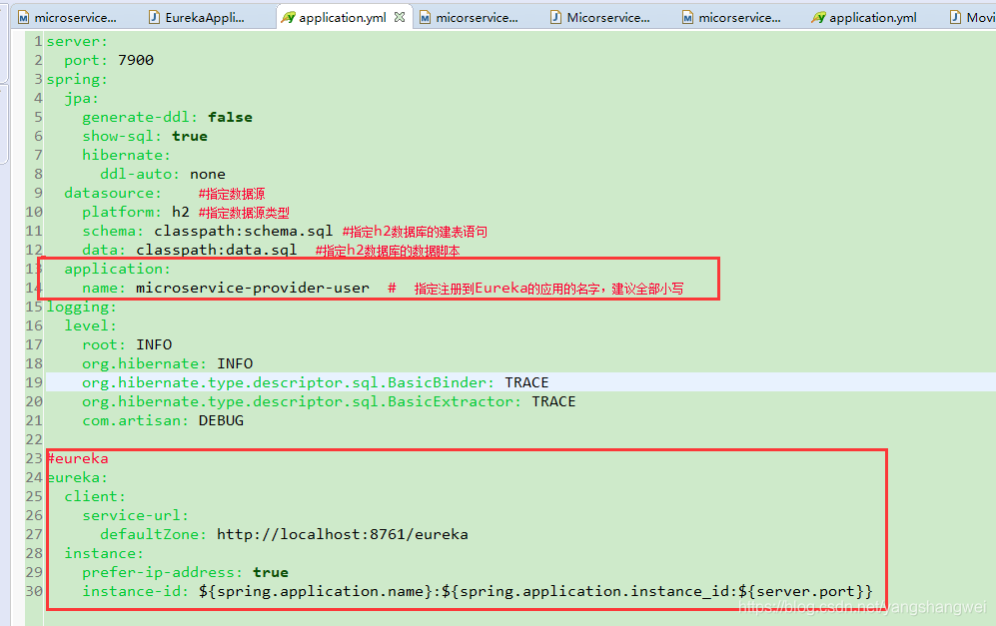This screenshot has height=626, width=996.
Task: Click the Maven icon on the first microservice tab
Action: [x=23, y=17]
